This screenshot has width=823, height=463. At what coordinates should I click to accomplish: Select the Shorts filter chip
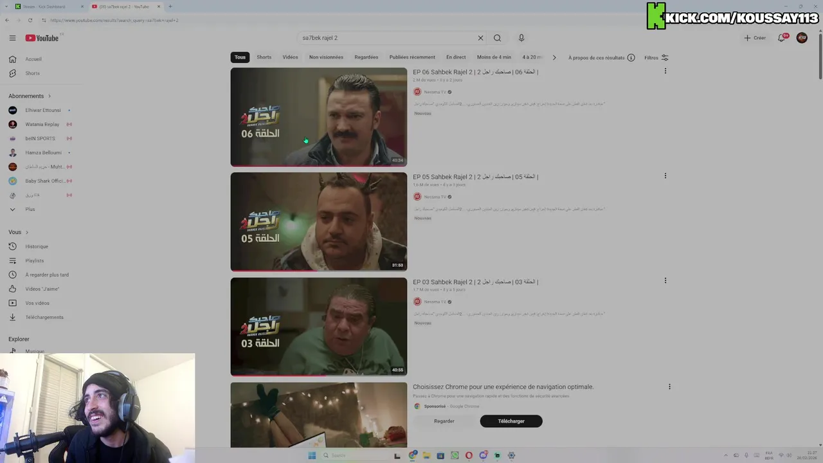[x=264, y=57]
